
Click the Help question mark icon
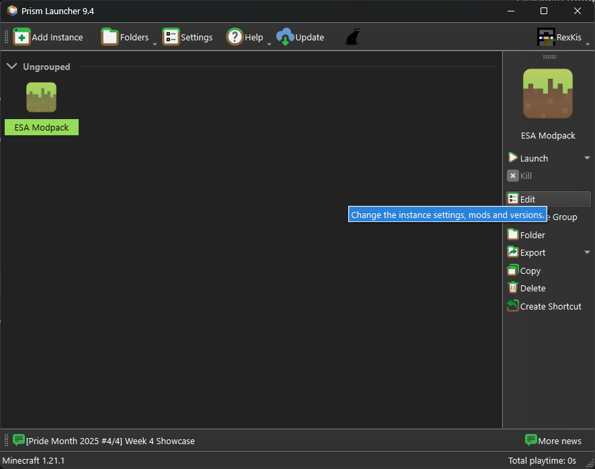235,37
